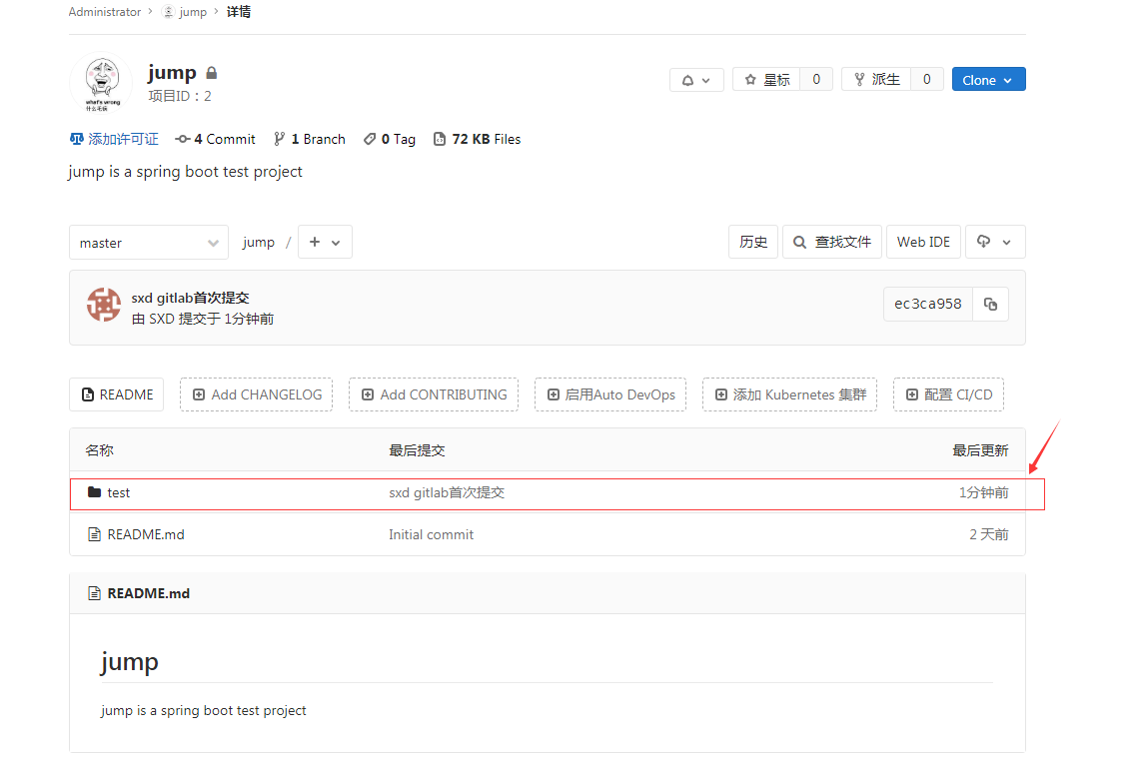Open the jump breadcrumb link

193,12
